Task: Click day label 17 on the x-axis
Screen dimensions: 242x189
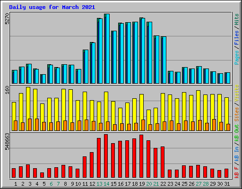Action: [128, 184]
